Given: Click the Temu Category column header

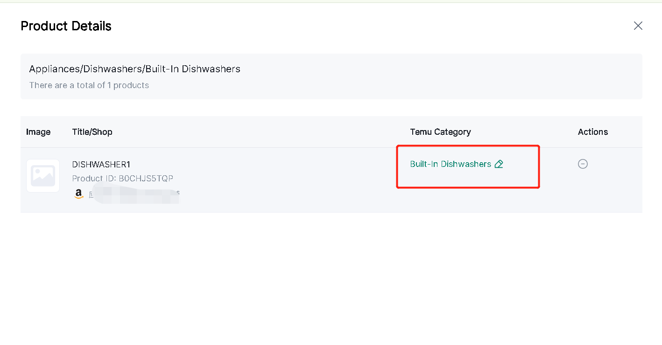Looking at the screenshot, I should click(440, 132).
